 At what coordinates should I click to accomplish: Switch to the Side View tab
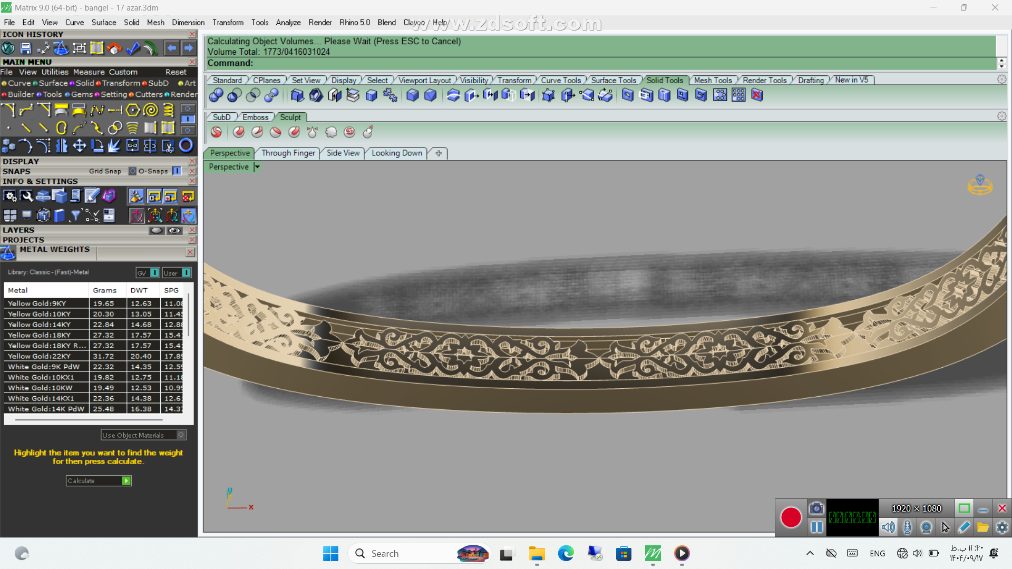(343, 153)
